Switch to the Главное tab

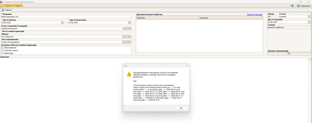pos(6,10)
